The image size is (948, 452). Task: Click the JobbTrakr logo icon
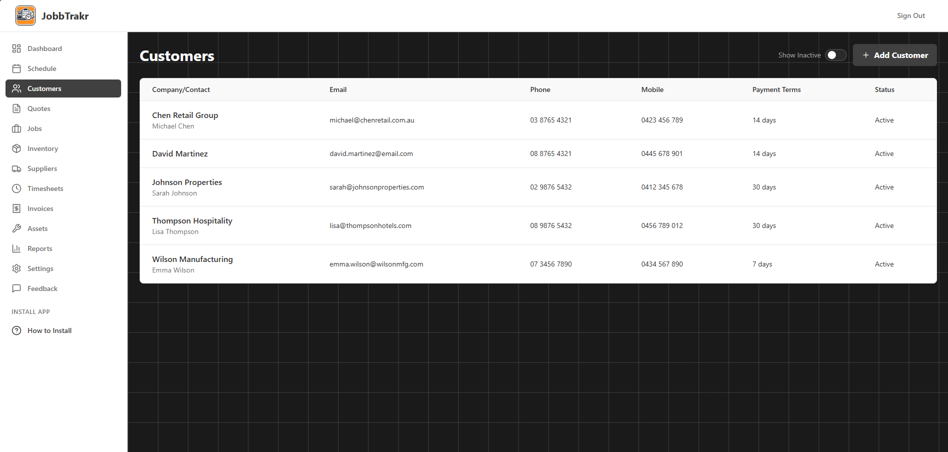point(25,15)
